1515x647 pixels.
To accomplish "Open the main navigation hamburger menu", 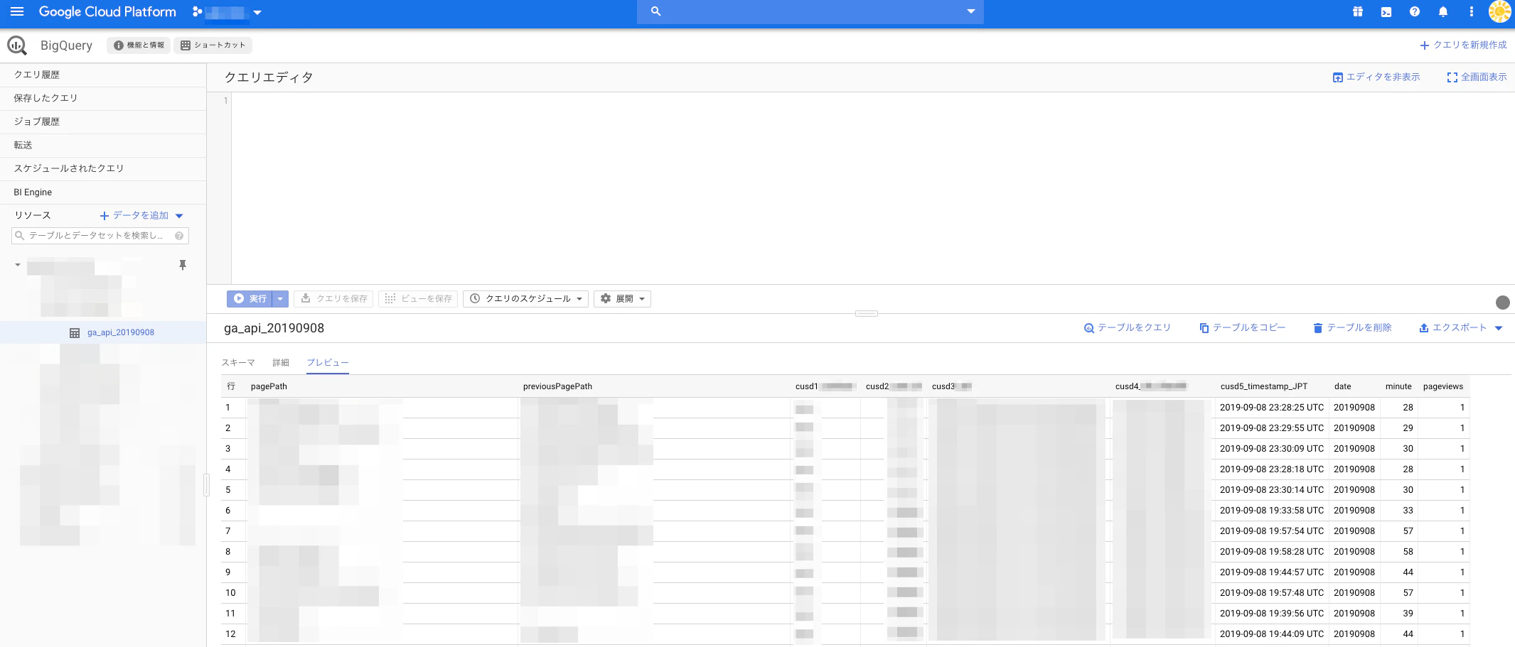I will (17, 11).
